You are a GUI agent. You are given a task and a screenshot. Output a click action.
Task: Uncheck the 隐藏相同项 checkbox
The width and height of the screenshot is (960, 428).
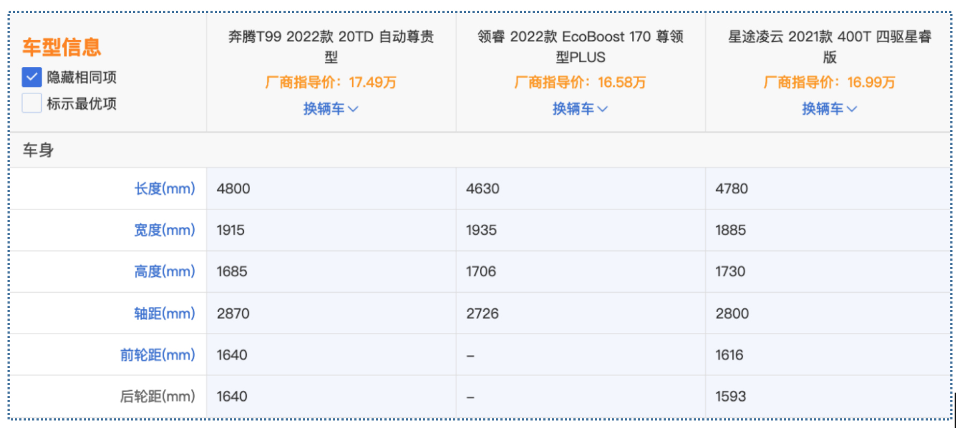(32, 77)
